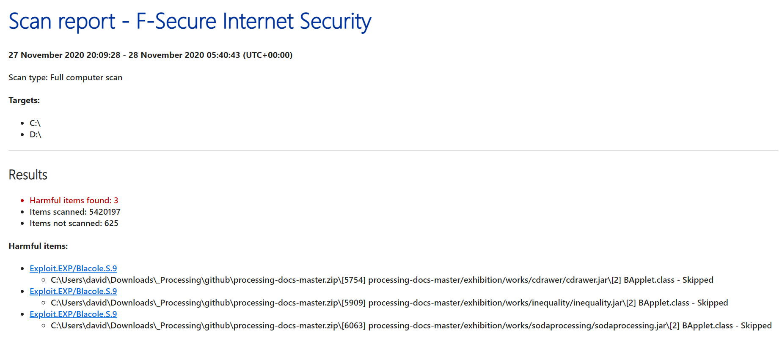The width and height of the screenshot is (782, 344).
Task: Click the 27 November 2020 scan date range
Action: tap(150, 55)
